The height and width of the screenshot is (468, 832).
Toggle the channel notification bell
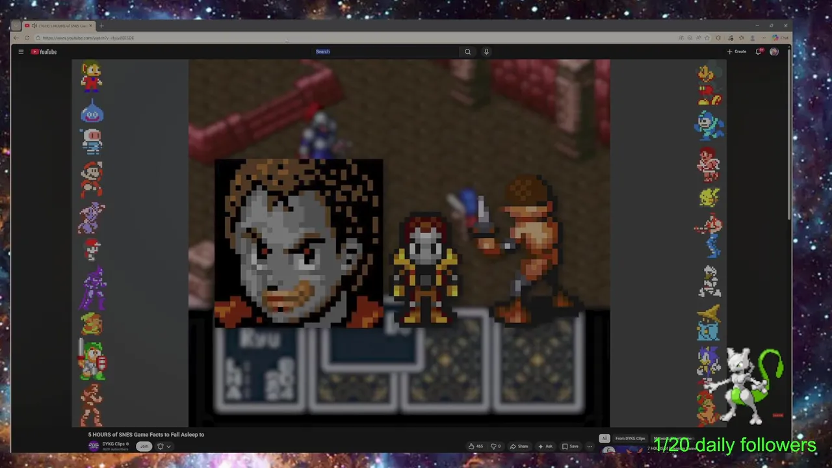click(x=160, y=447)
